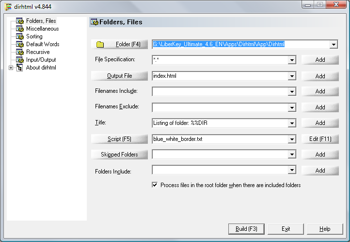Add the Title entry
350x242 pixels.
point(320,123)
